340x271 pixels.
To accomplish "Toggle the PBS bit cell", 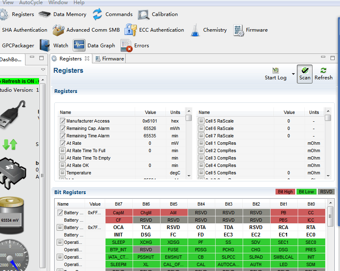I will 284,220.
